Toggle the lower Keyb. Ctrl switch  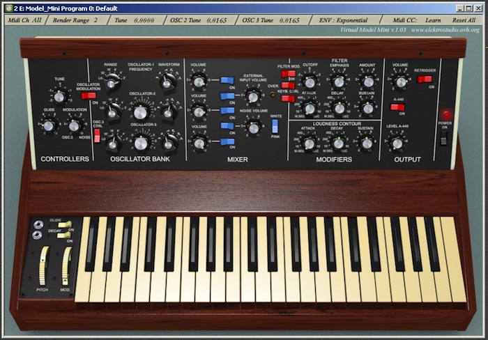[x=288, y=99]
